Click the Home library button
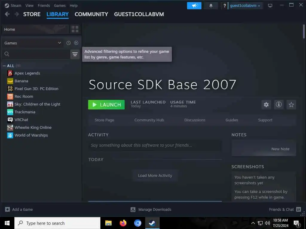This screenshot has width=306, height=229. [35, 29]
